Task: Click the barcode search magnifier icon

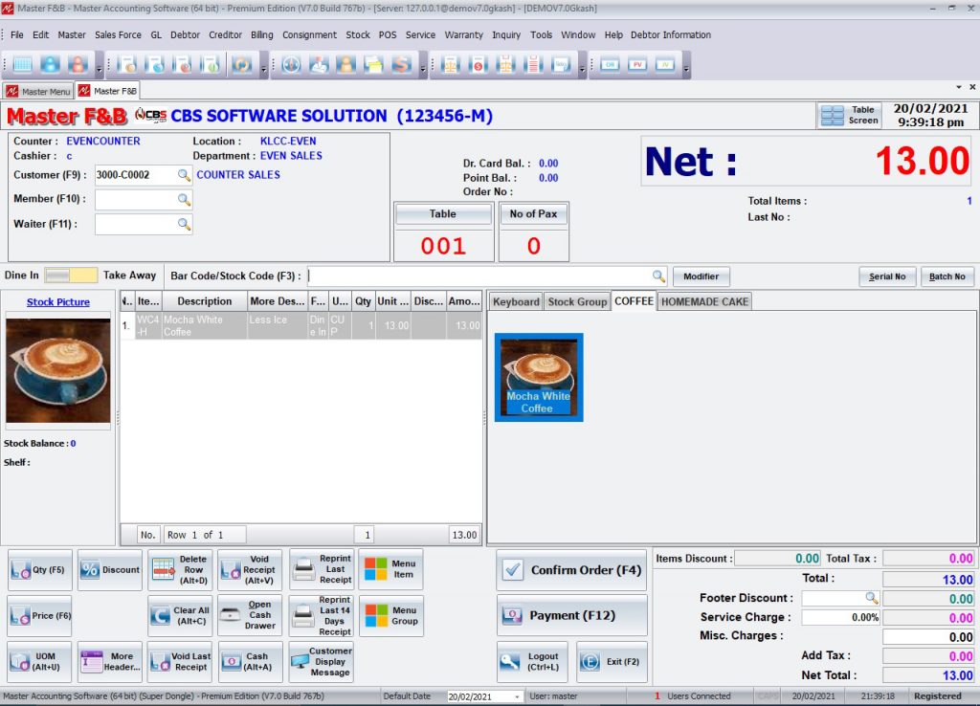Action: coord(658,276)
